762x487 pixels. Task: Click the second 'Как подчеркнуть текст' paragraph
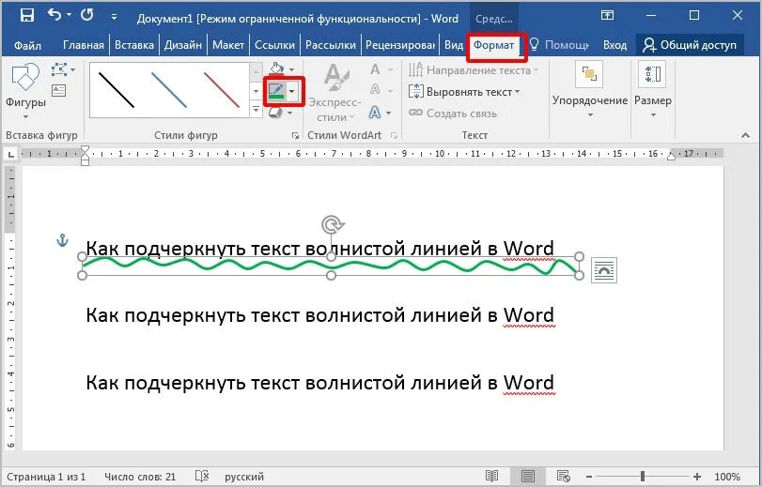click(319, 315)
